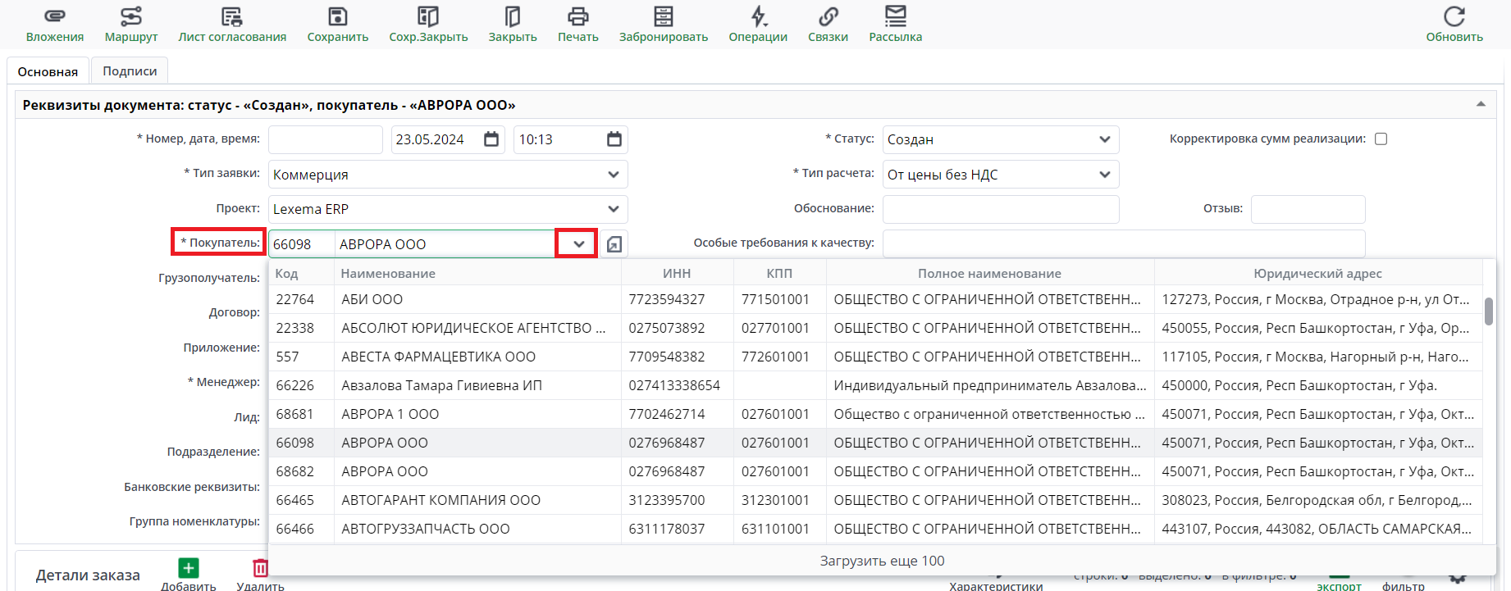The image size is (1511, 591).
Task: Collapse the Реквизиты документа section
Action: point(1481,105)
